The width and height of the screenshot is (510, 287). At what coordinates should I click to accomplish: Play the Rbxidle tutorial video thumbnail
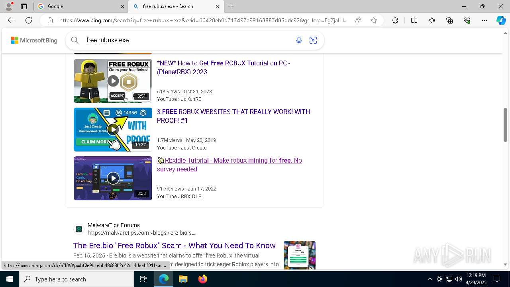[x=113, y=178]
